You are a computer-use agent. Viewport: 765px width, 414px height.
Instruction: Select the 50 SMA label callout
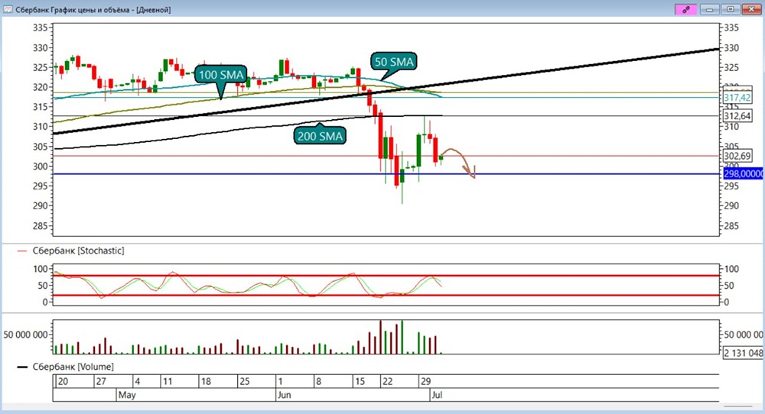click(x=394, y=62)
